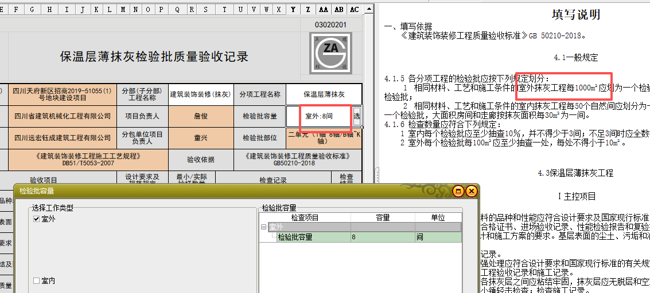
Task: Select column header Y
Action: point(293,9)
